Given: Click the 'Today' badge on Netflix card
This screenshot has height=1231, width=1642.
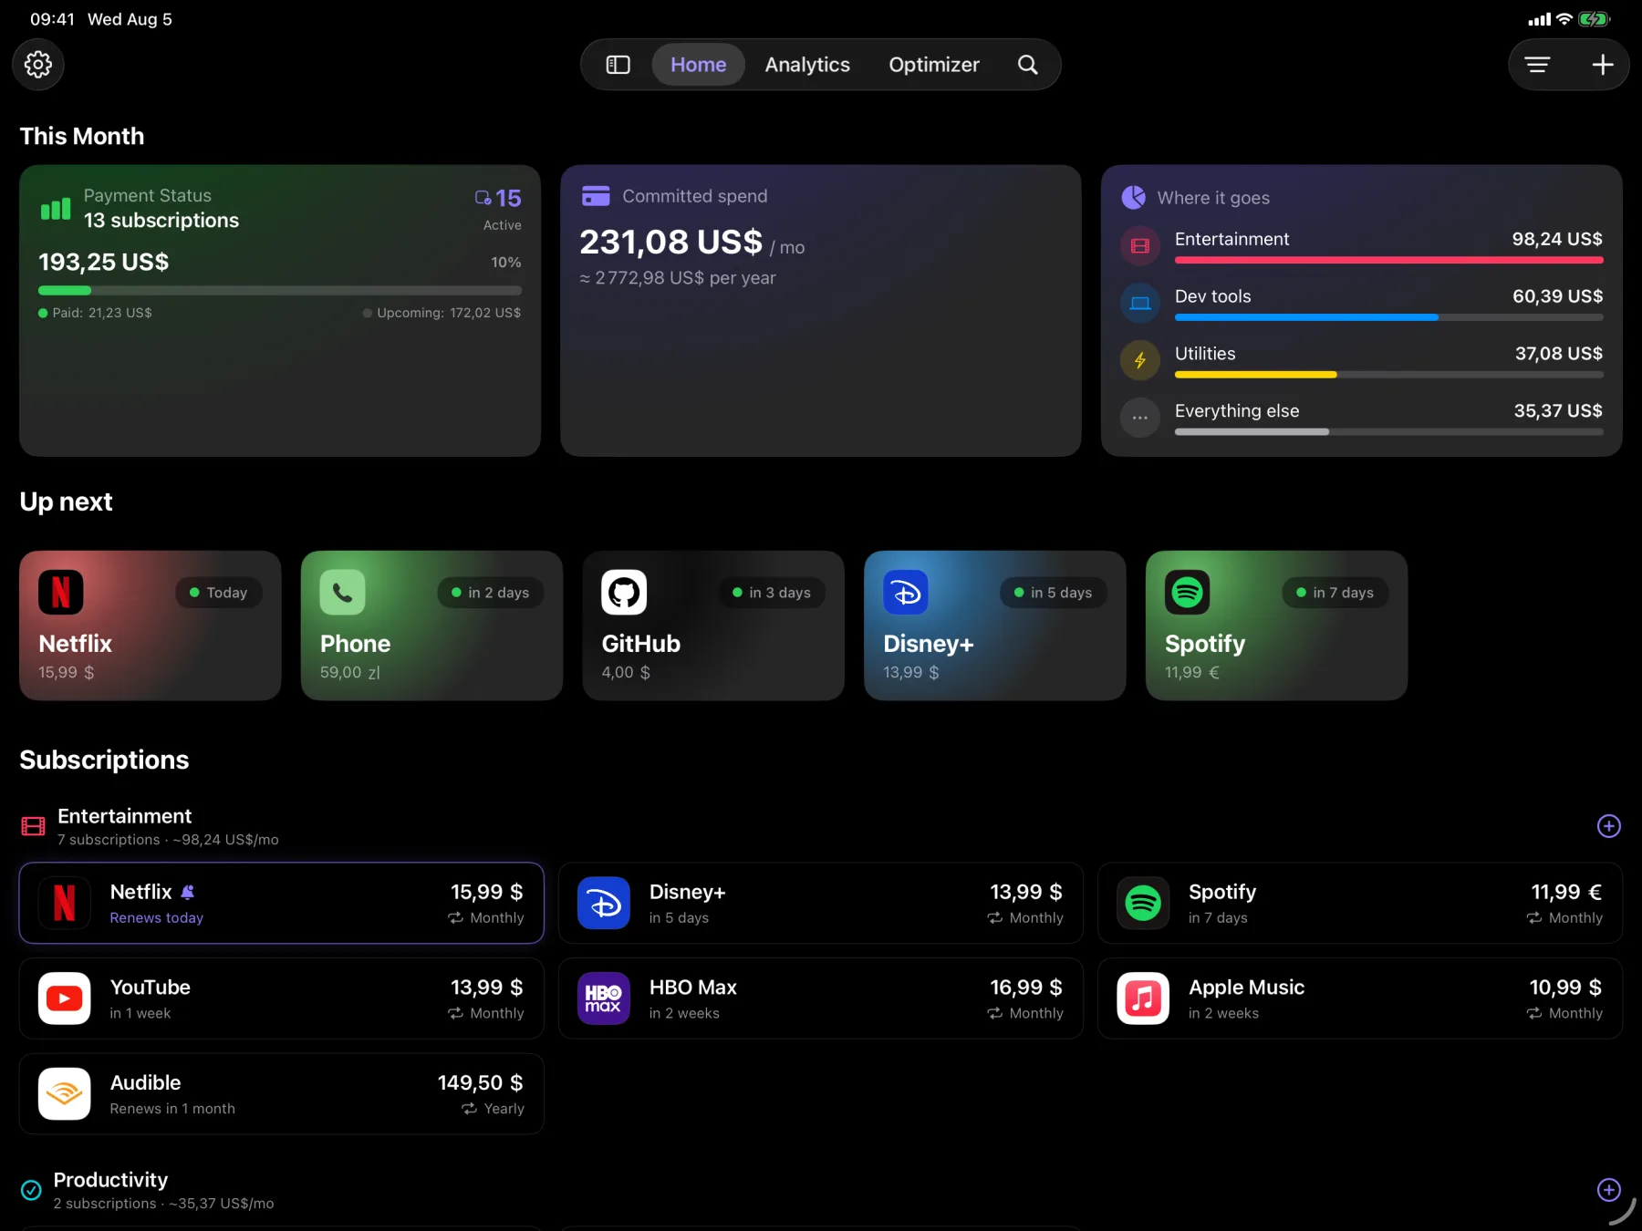Looking at the screenshot, I should point(219,593).
